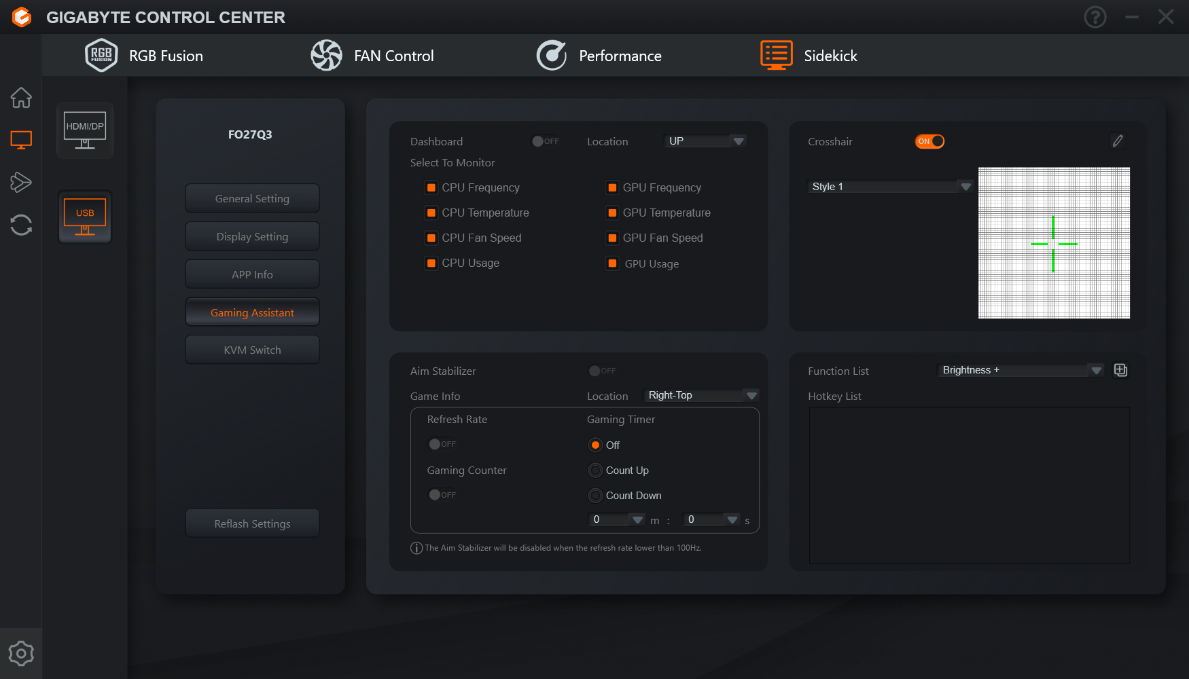Open the FAN Control tab
Viewport: 1189px width, 679px height.
click(372, 56)
